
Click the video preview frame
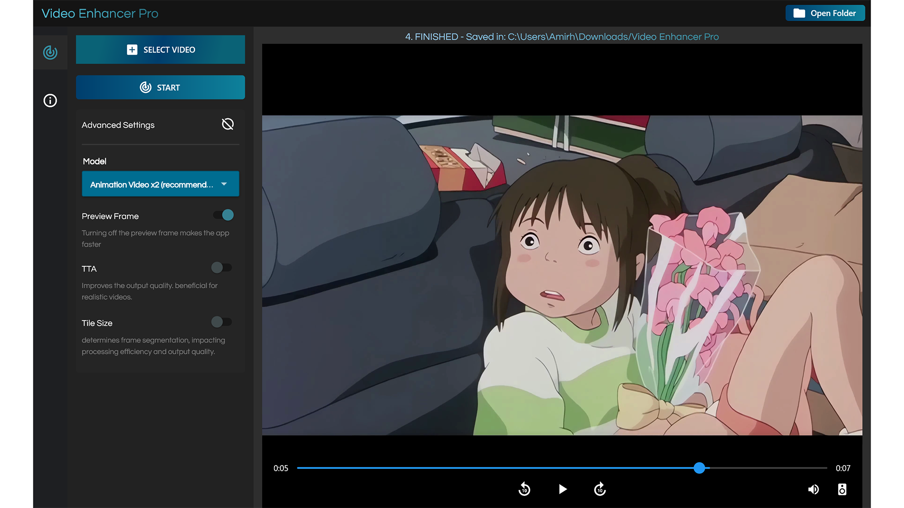point(562,275)
